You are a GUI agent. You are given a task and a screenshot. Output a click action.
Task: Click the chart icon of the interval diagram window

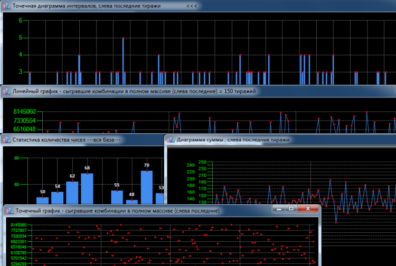(x=6, y=6)
